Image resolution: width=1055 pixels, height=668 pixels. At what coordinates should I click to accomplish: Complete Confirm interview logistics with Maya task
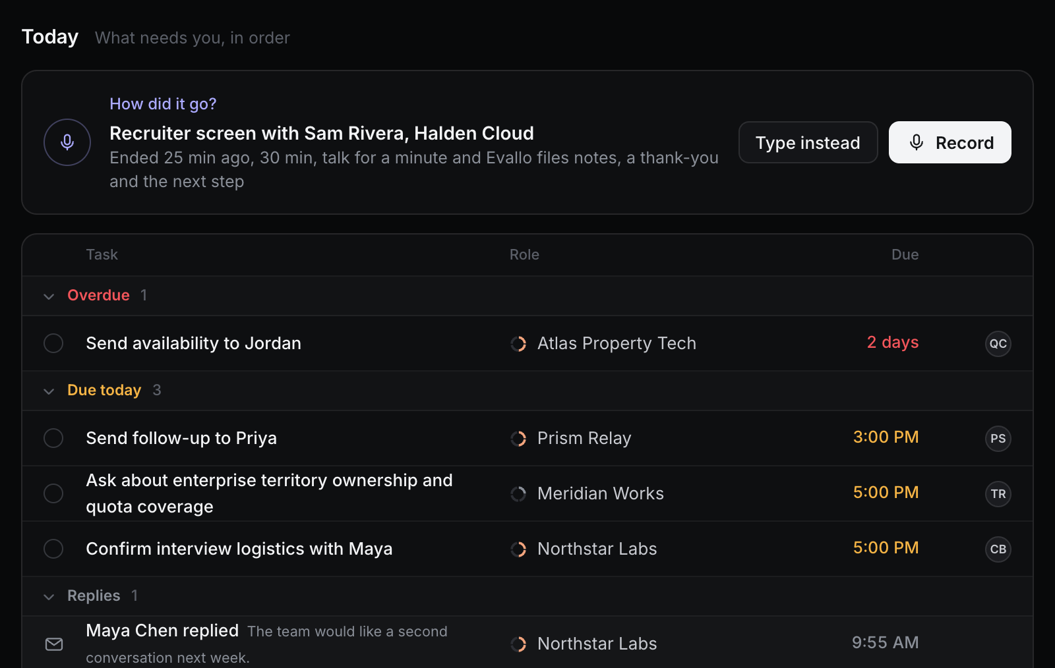tap(53, 549)
